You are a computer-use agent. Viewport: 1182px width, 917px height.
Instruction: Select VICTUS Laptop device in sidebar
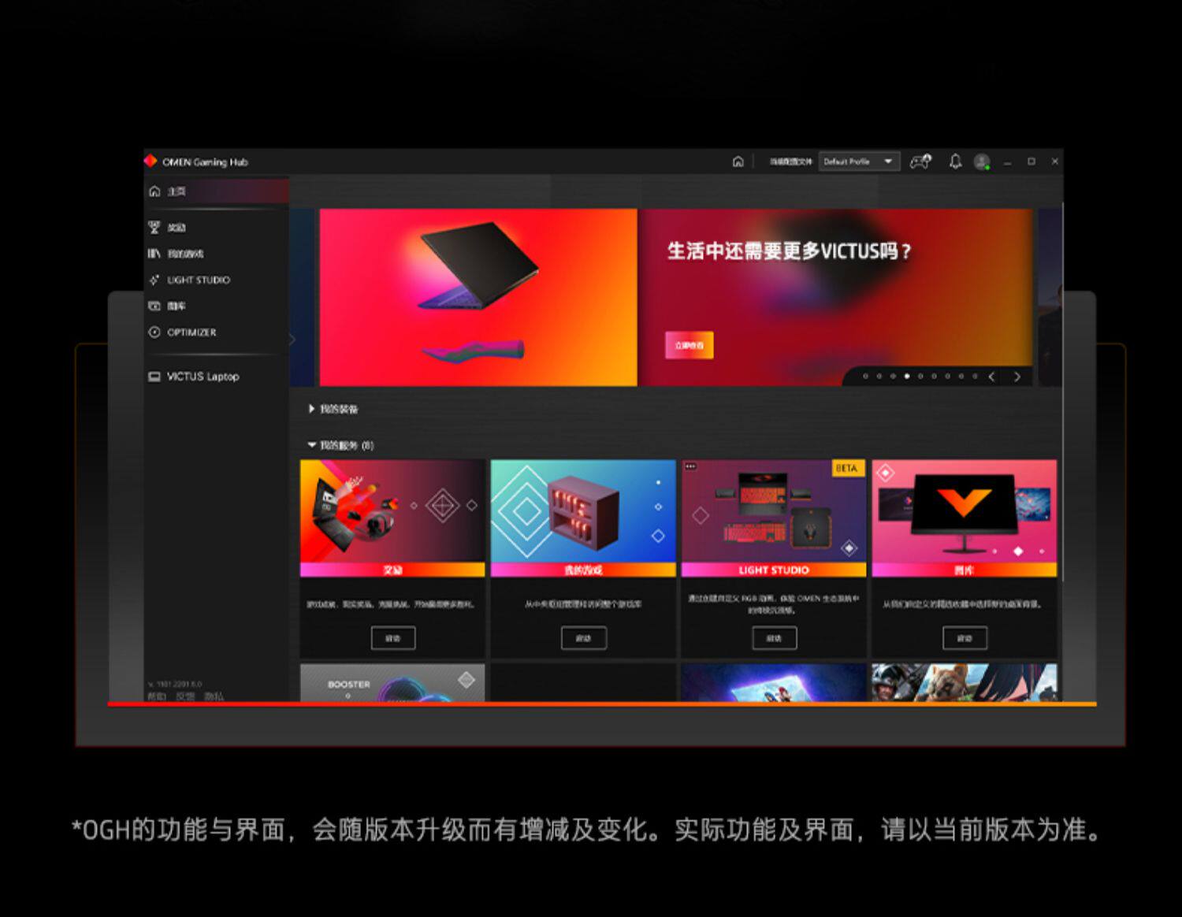216,377
